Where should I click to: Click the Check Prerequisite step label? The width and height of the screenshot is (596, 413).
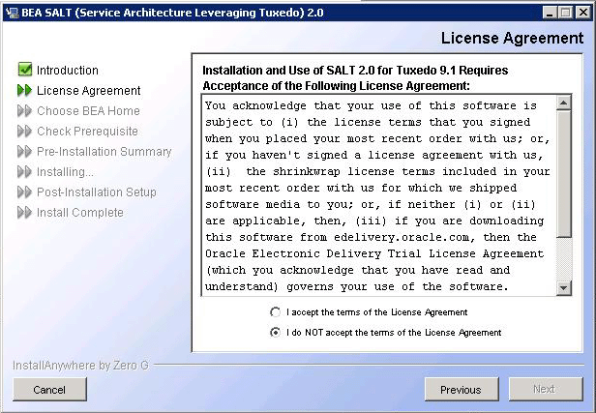pyautogui.click(x=87, y=132)
